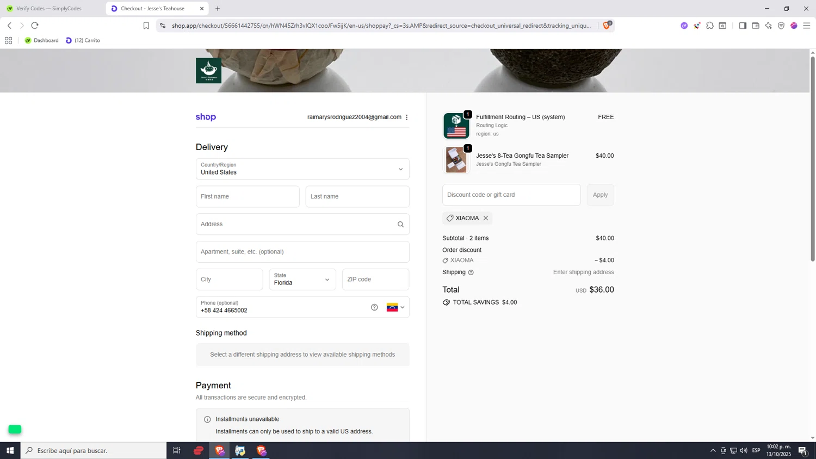Screen dimensions: 816x459
Task: Click the TOTAL SAVINGS $4.00 text
Action: pos(485,302)
